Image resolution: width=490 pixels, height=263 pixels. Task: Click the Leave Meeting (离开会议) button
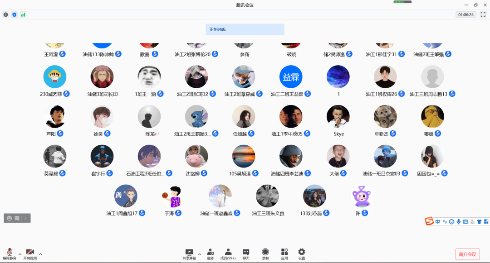coord(467,254)
